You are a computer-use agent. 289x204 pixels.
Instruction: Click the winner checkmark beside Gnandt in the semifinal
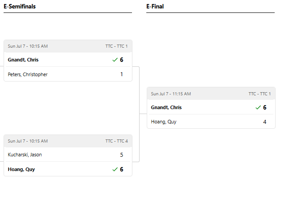(115, 60)
